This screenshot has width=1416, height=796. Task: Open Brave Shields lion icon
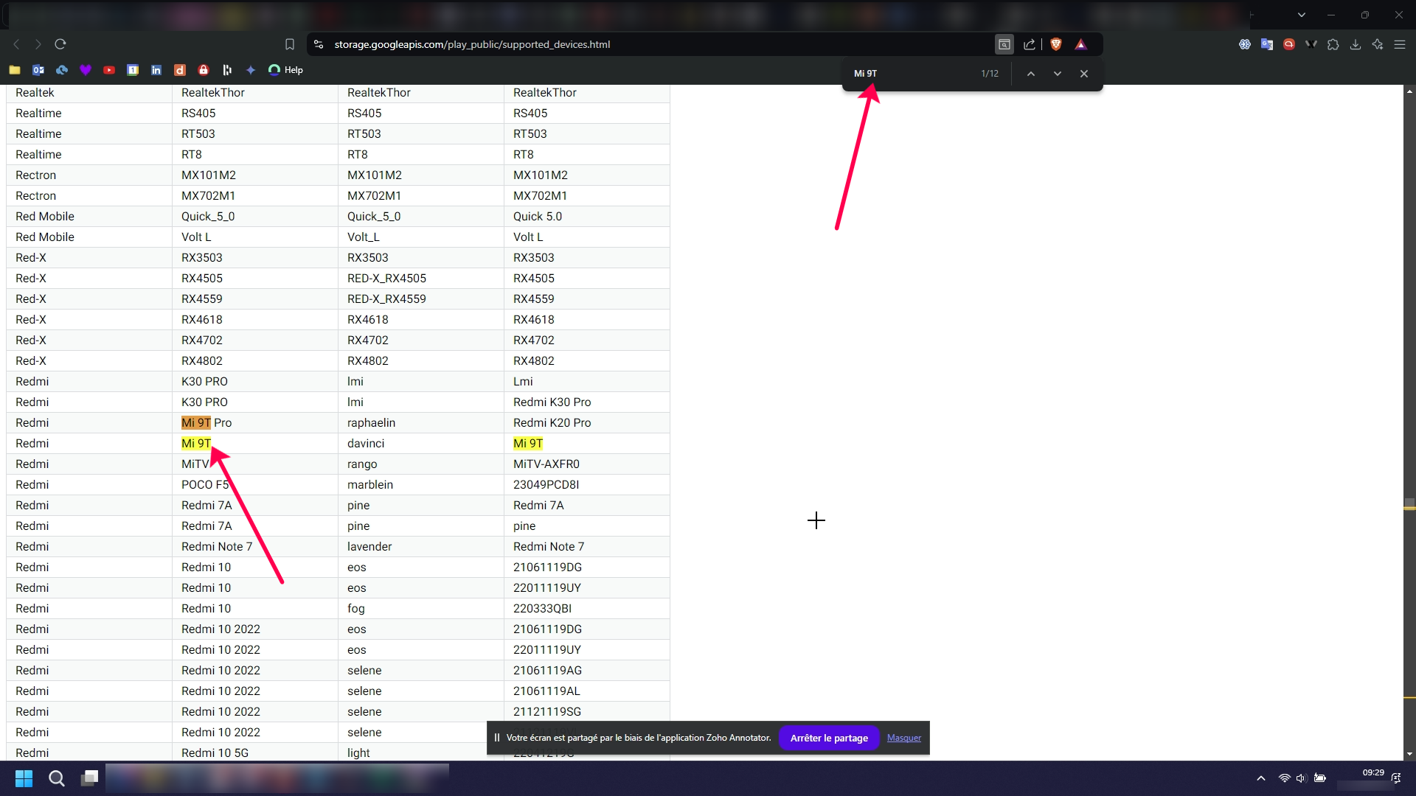[x=1056, y=44]
